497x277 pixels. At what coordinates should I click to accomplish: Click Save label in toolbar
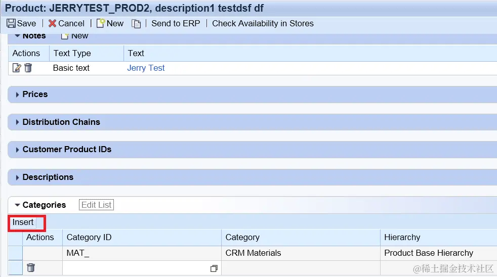tap(27, 23)
